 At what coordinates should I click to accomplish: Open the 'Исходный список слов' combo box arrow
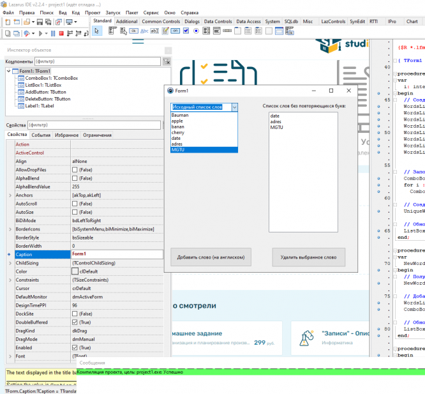point(235,108)
